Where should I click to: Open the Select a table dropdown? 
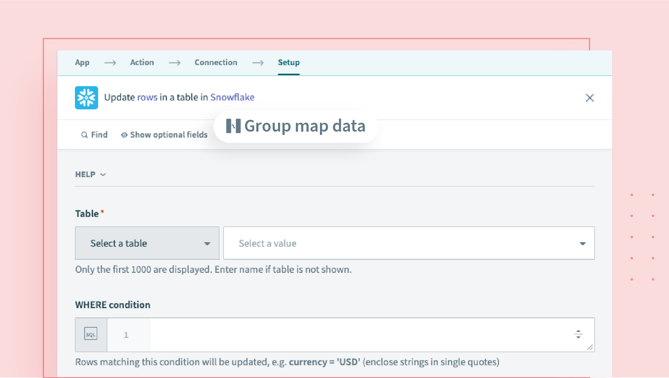click(147, 243)
